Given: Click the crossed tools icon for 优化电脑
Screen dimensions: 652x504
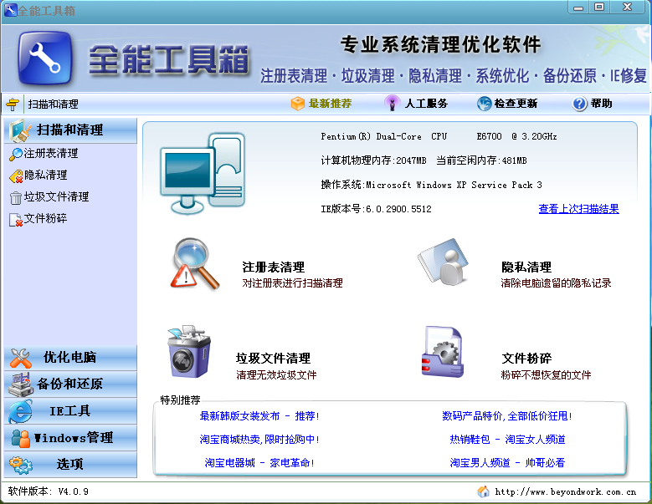Looking at the screenshot, I should coord(21,358).
